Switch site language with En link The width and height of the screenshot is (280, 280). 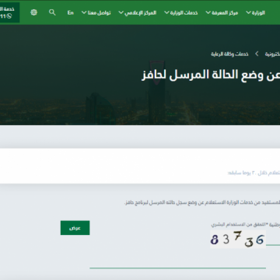coord(71,12)
